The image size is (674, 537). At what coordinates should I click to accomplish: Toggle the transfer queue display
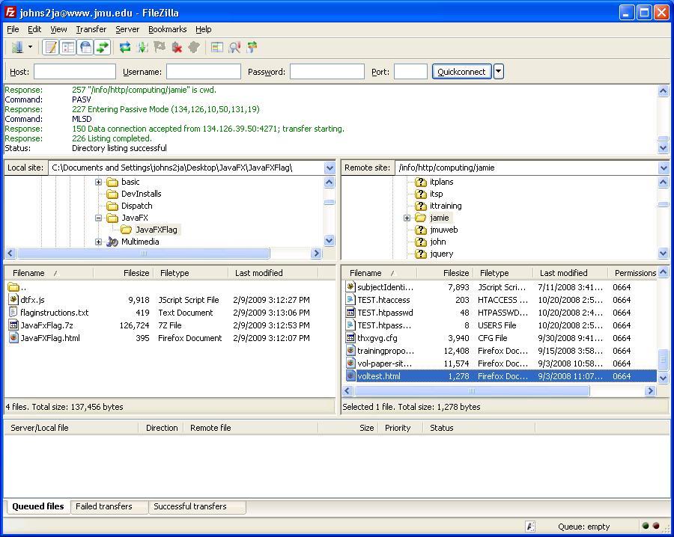103,47
